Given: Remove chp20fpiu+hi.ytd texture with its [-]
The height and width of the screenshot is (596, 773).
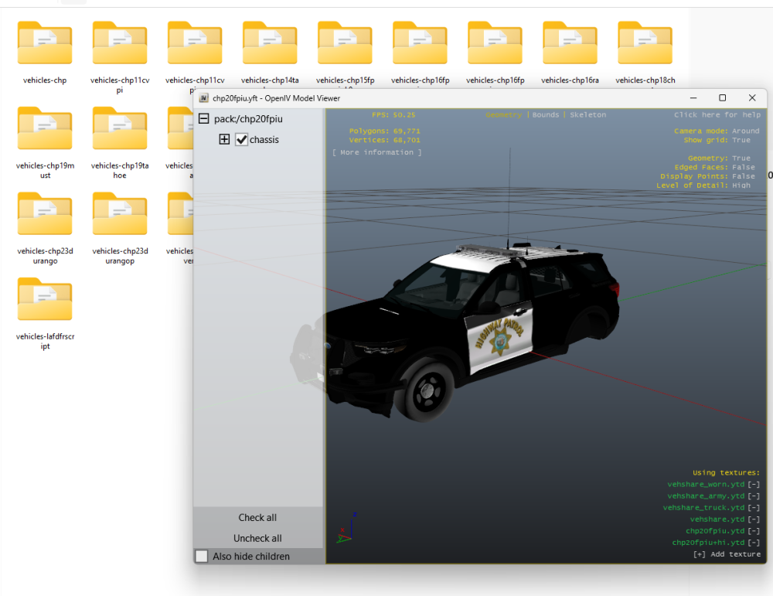Looking at the screenshot, I should 754,542.
